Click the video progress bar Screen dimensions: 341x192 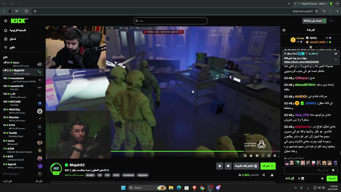195,151
